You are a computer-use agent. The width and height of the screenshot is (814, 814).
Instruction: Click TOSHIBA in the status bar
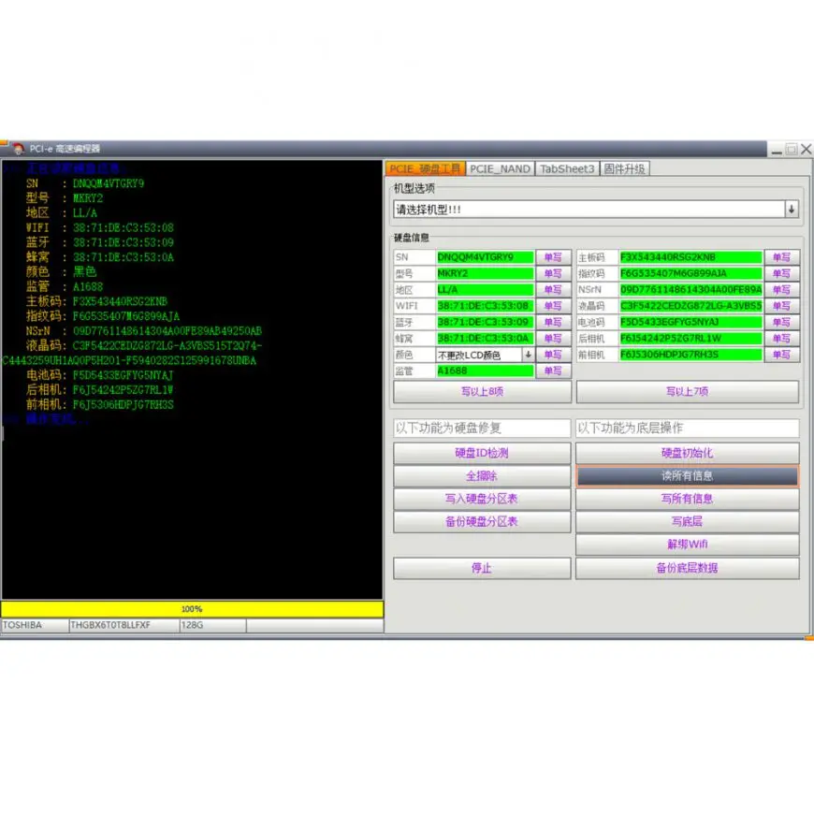click(22, 625)
